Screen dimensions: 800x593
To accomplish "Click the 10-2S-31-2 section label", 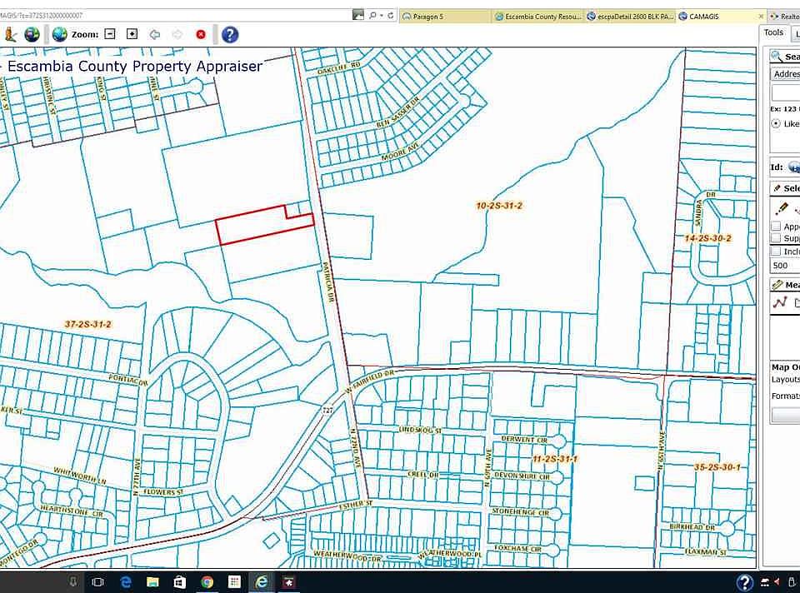I will pos(499,206).
